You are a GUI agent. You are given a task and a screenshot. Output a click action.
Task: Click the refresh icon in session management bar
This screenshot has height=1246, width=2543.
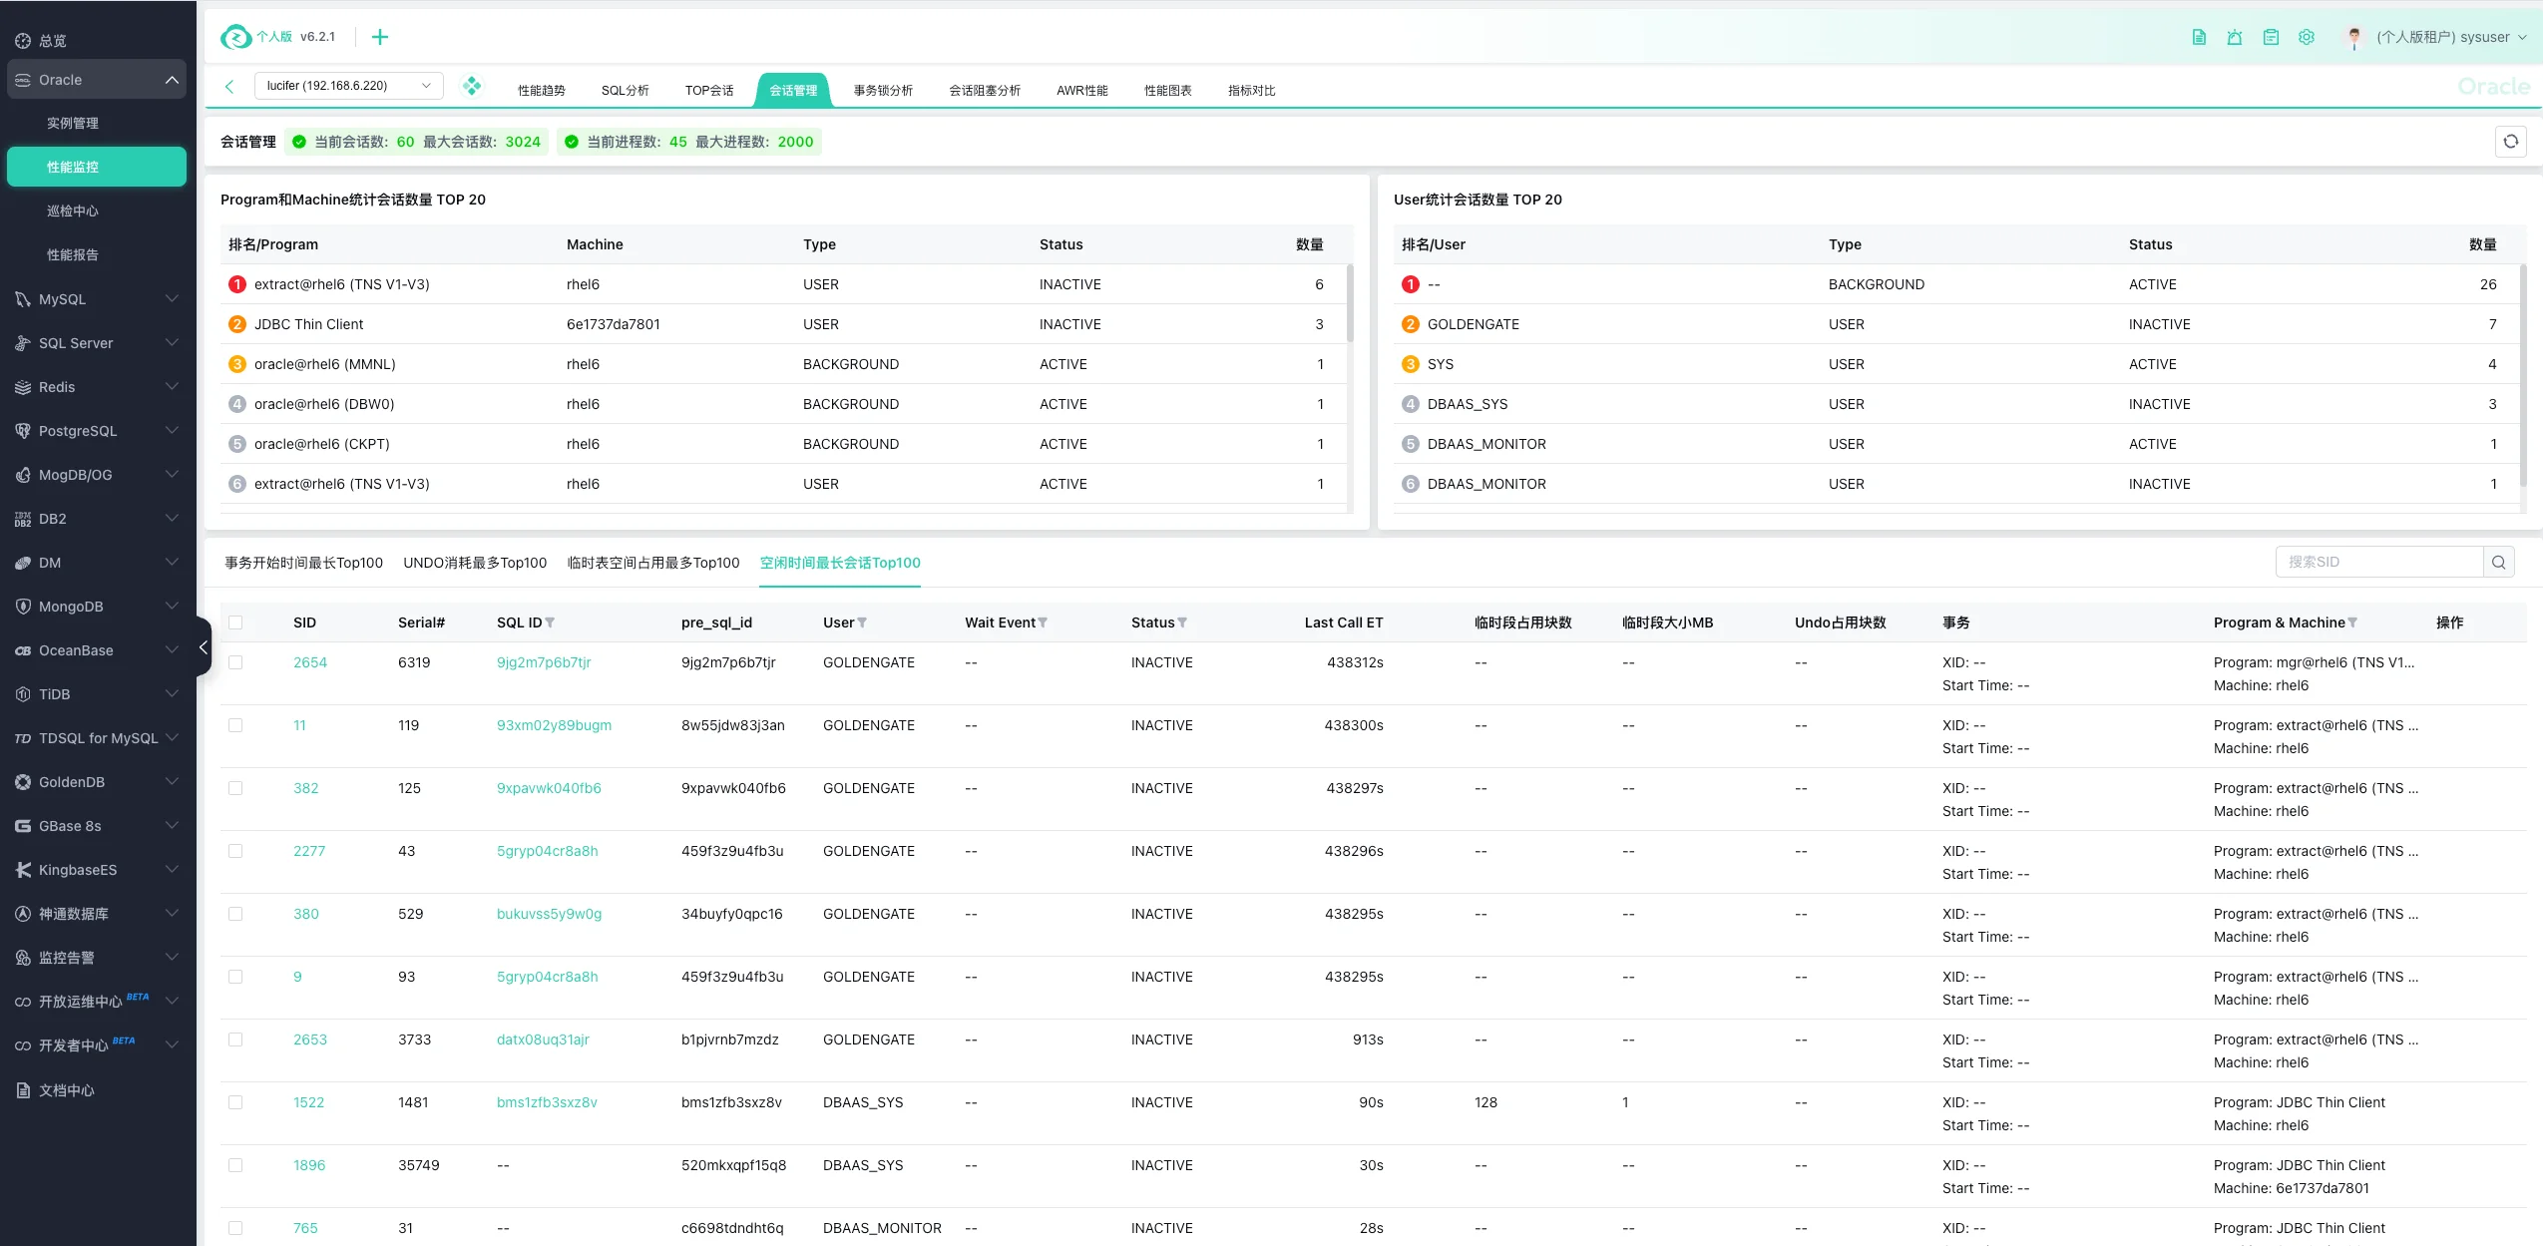(2510, 142)
